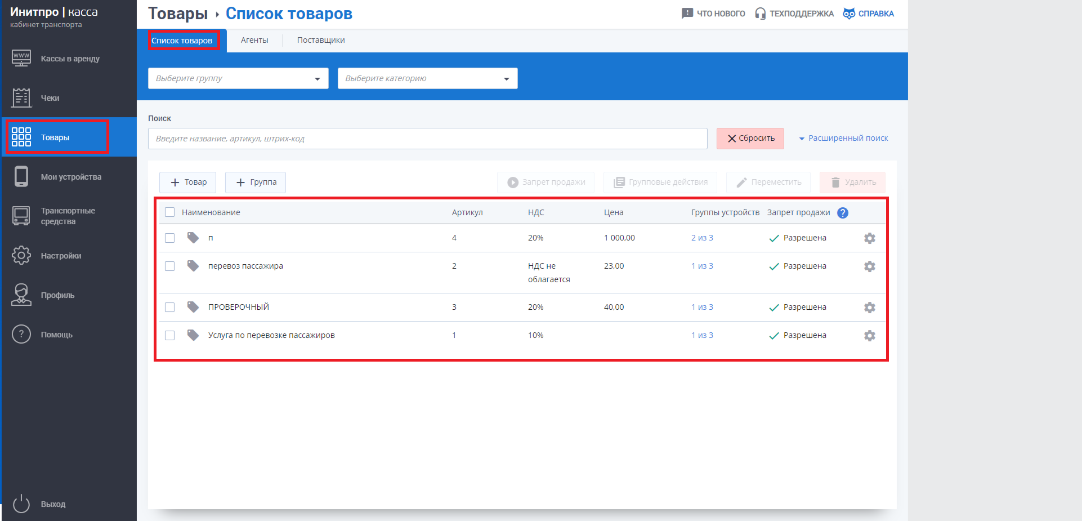Image resolution: width=1082 pixels, height=521 pixels.
Task: Open Мои устройства device icon
Action: click(x=21, y=177)
